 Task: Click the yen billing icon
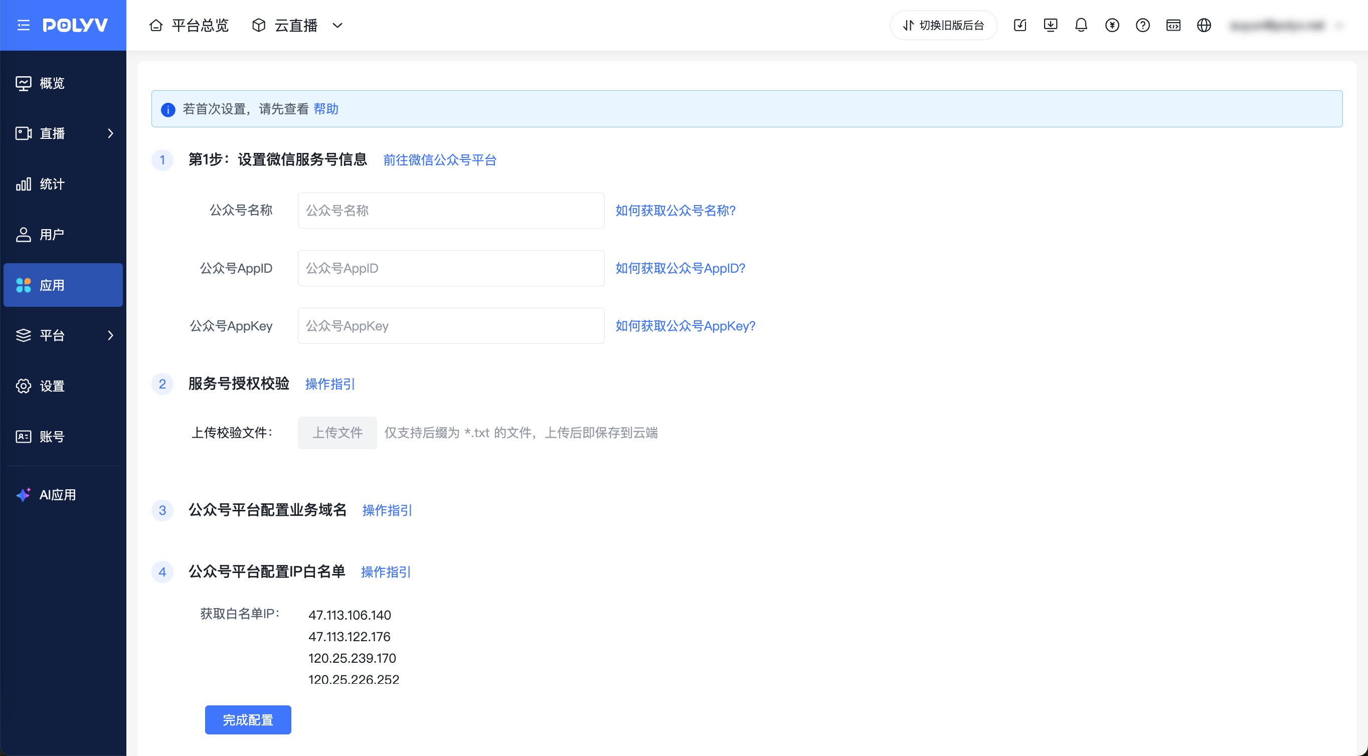click(x=1112, y=25)
